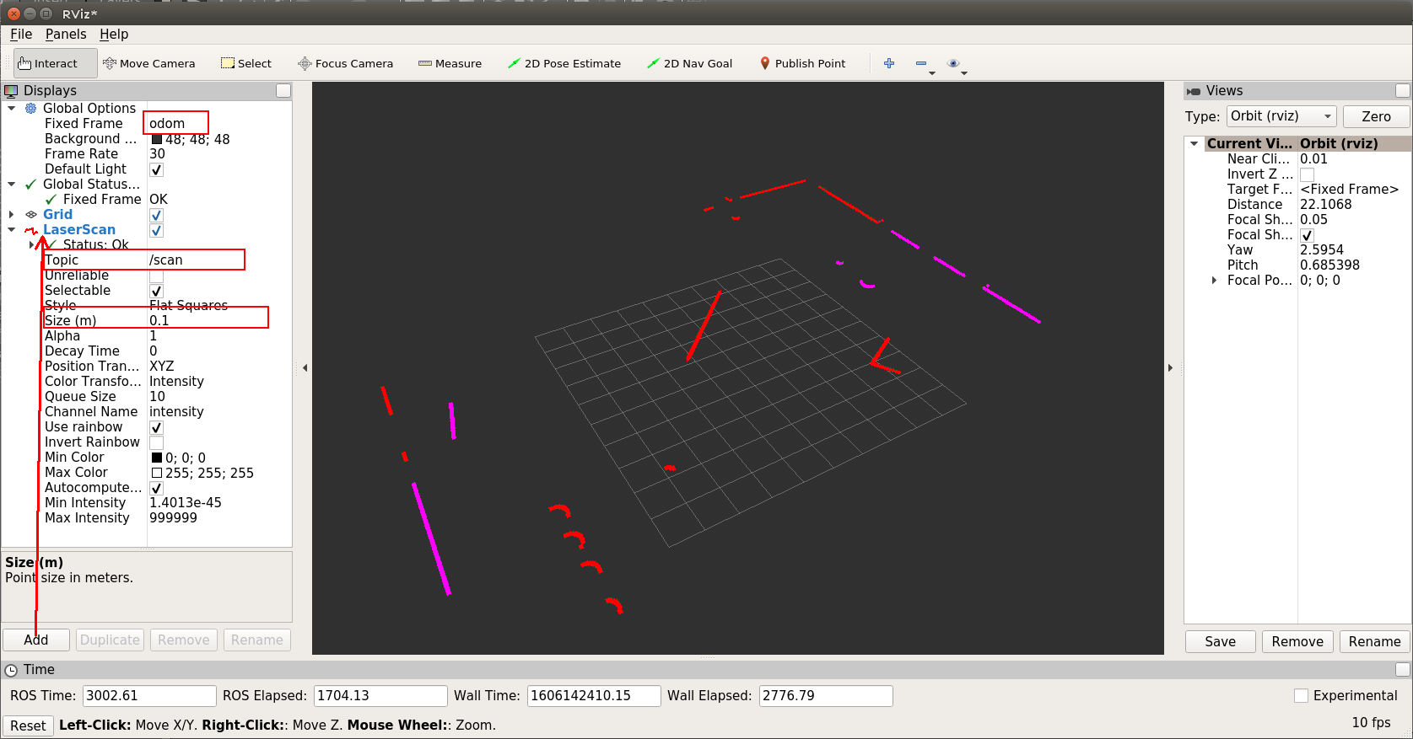Choose the Select tool

(x=246, y=63)
